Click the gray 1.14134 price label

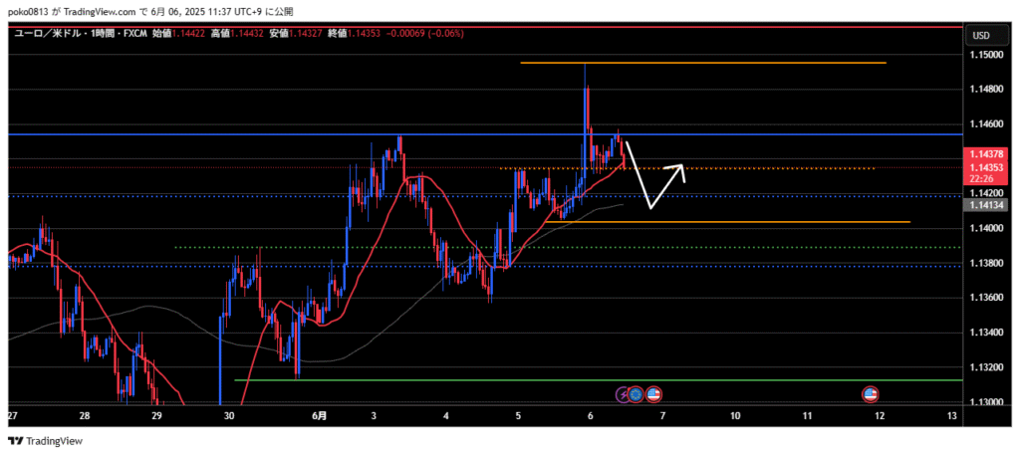(x=983, y=204)
